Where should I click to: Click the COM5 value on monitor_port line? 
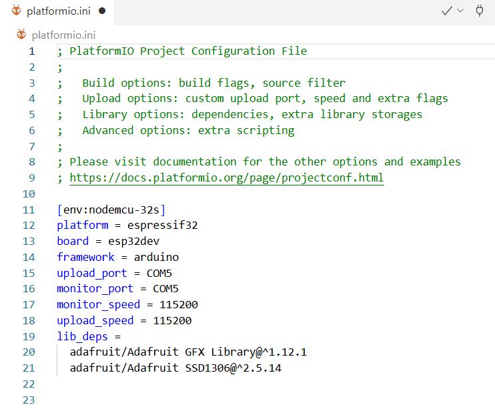165,289
